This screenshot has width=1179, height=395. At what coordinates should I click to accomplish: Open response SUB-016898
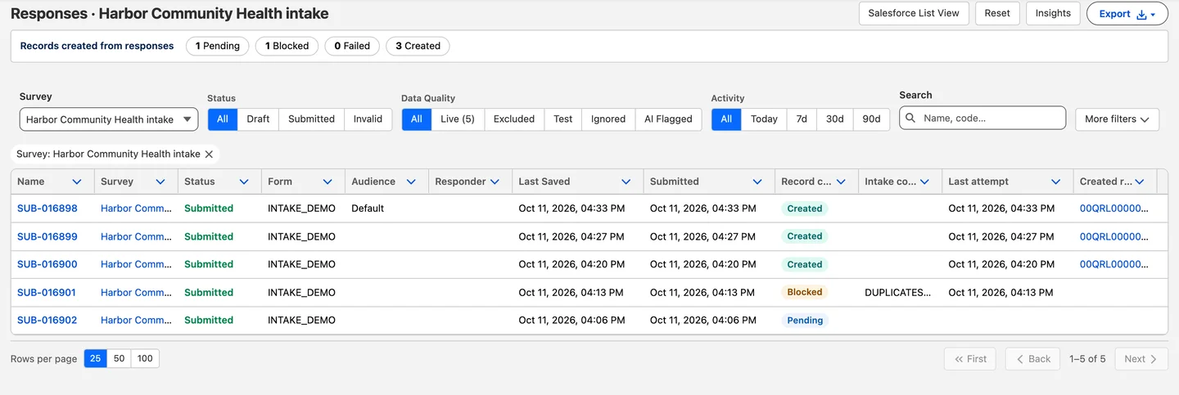point(47,209)
